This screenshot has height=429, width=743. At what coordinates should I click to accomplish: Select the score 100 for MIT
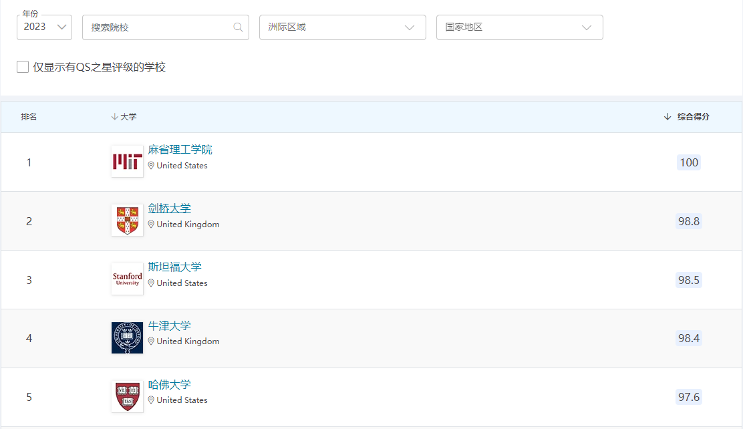(x=689, y=162)
